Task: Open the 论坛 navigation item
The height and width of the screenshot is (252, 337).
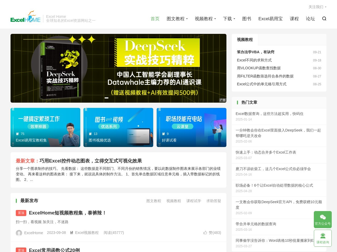Action: [310, 19]
